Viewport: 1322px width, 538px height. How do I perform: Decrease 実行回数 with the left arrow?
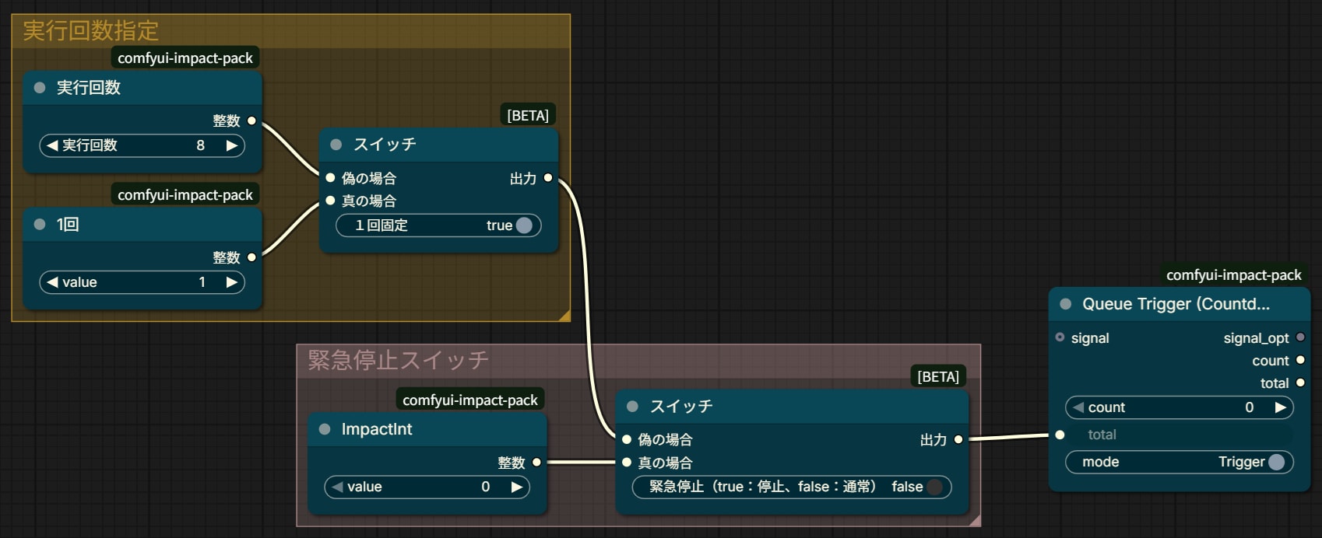coord(52,145)
